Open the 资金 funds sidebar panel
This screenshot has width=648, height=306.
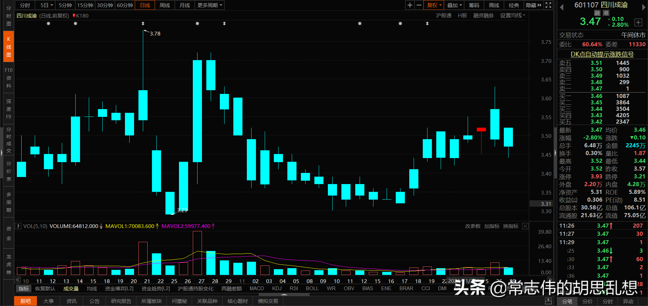coord(8,233)
